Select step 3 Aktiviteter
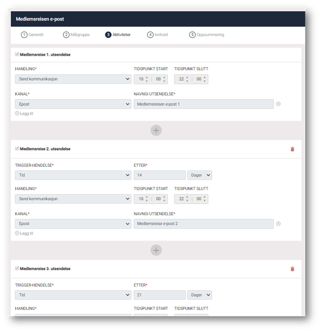 point(118,34)
